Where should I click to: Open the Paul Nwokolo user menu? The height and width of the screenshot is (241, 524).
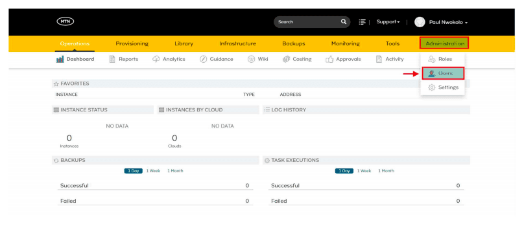448,23
